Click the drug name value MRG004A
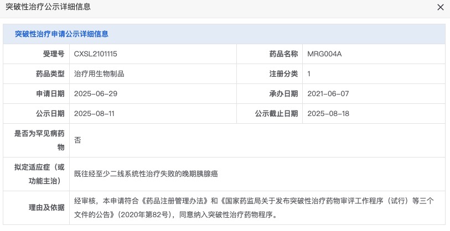This screenshot has width=450, height=231. pos(324,54)
